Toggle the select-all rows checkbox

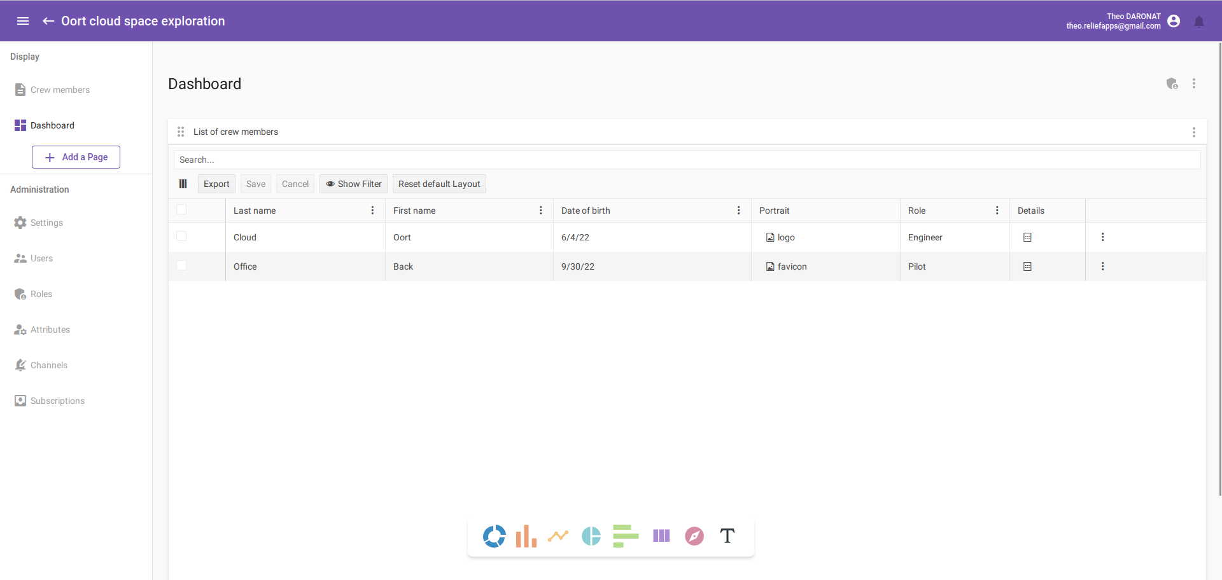coord(181,209)
